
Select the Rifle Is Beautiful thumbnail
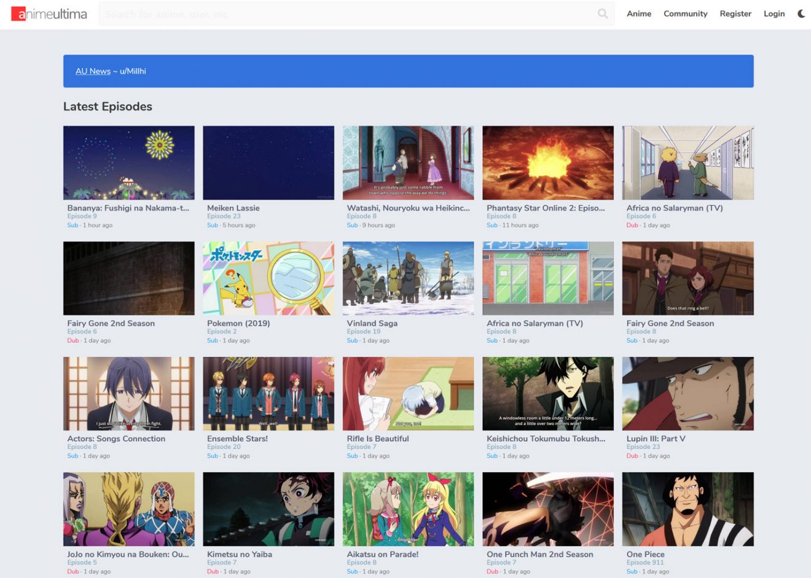point(408,394)
